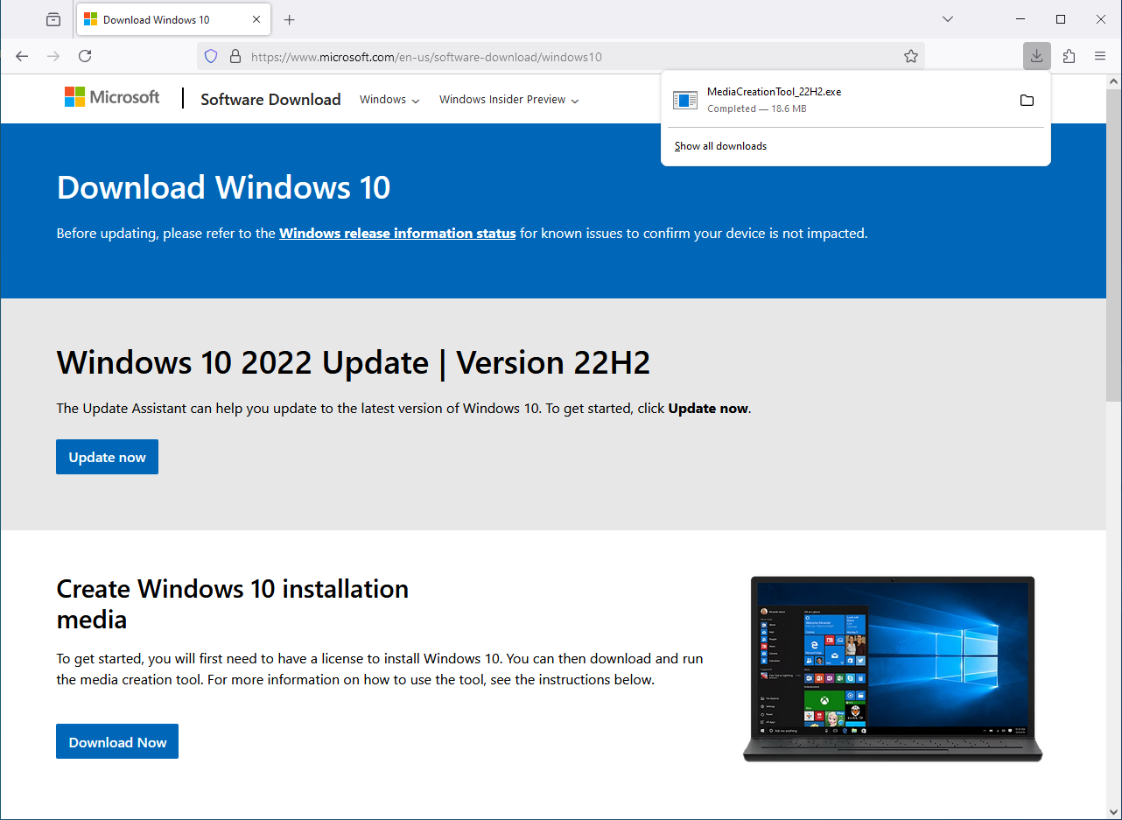Open Firefox View icon in tab bar
Viewport: 1122px width, 820px height.
[53, 19]
